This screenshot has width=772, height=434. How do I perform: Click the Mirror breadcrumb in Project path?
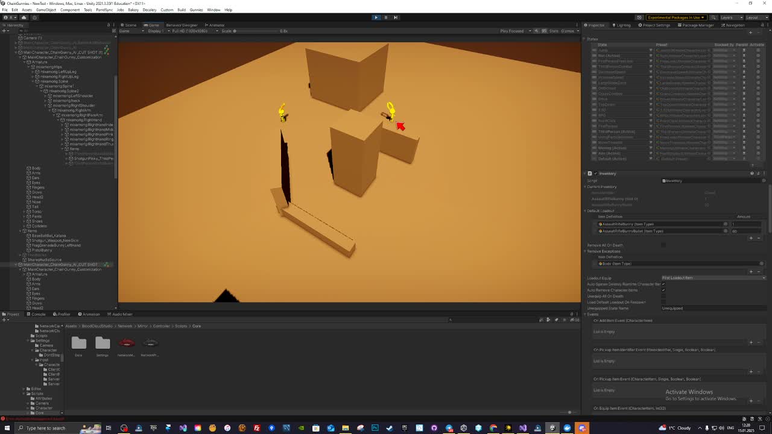pyautogui.click(x=142, y=326)
